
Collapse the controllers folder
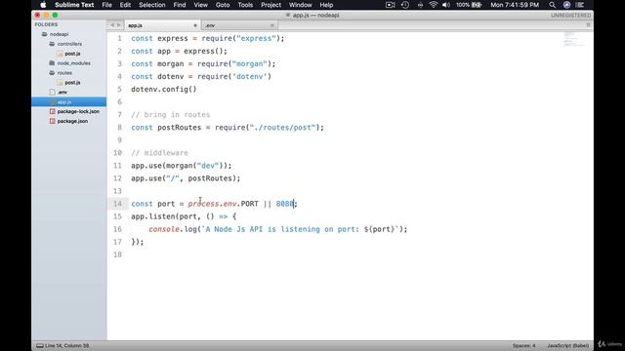click(x=52, y=44)
